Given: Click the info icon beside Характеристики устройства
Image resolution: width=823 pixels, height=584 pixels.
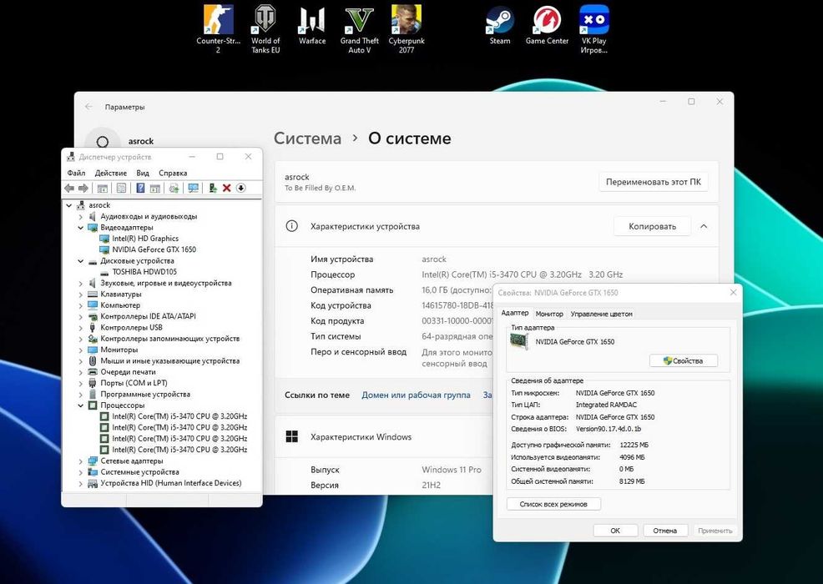Looking at the screenshot, I should tap(292, 226).
